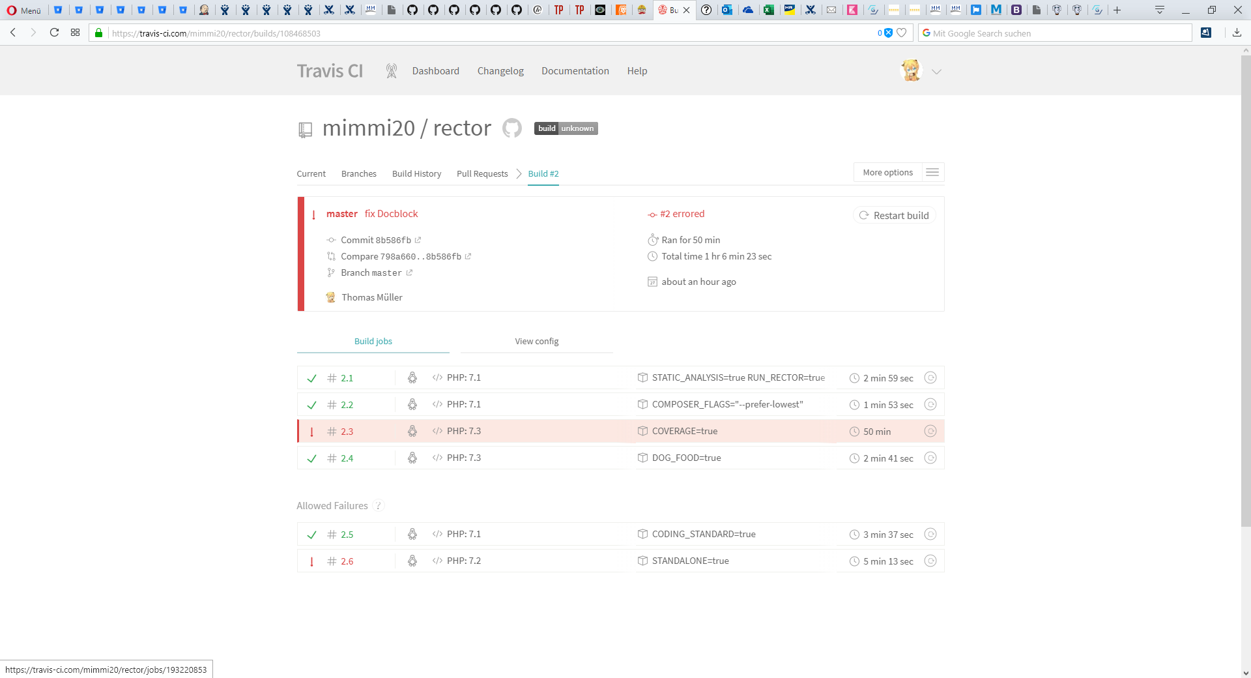Click the master branch name in the build header
1251x678 pixels.
click(341, 214)
